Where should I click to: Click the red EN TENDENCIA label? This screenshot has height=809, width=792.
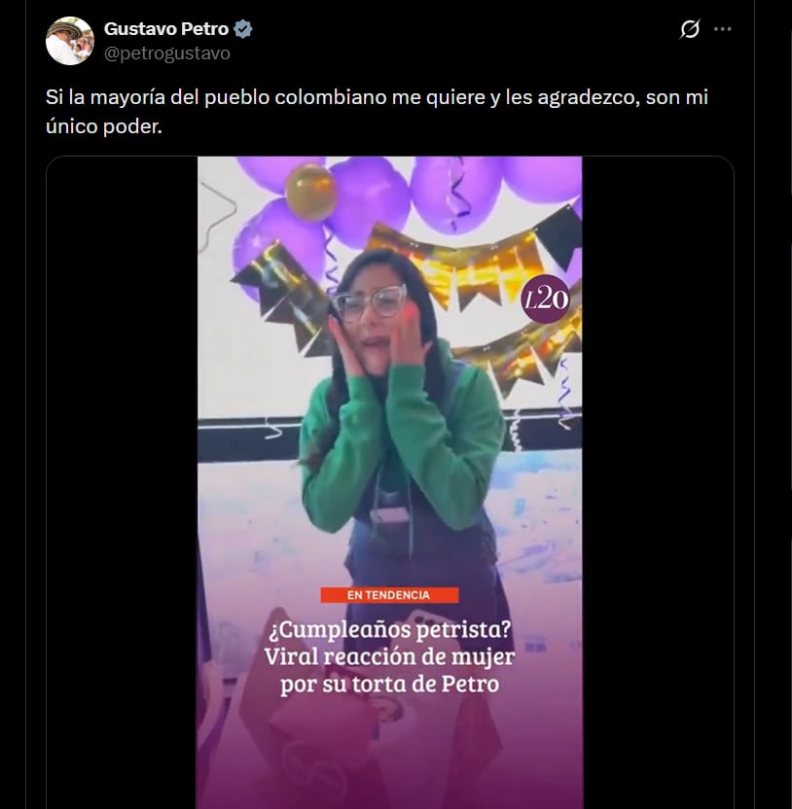389,594
